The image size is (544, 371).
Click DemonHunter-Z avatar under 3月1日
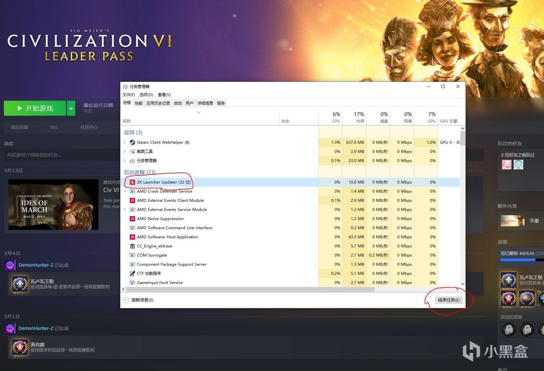tap(10, 328)
